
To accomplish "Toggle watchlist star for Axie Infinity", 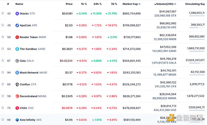I will (3, 120).
